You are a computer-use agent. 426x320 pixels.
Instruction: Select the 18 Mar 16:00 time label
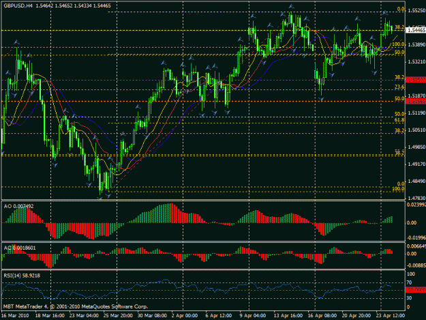pos(50,316)
